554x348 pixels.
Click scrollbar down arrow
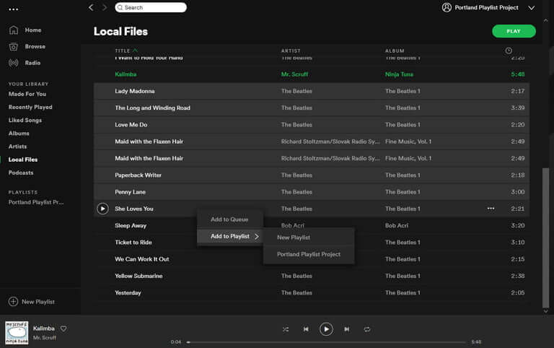click(x=546, y=311)
